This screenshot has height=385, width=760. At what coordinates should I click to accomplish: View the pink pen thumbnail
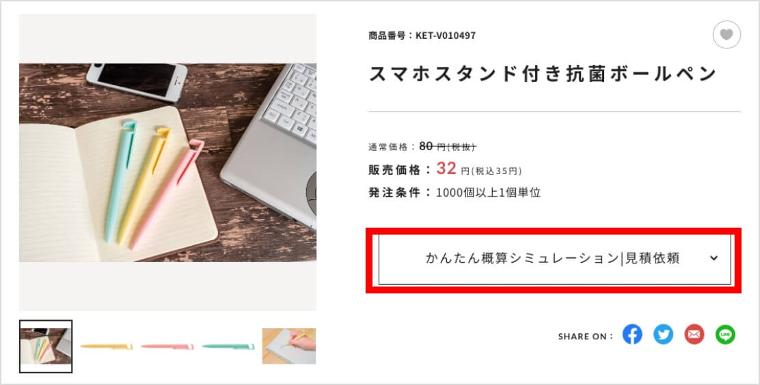[x=167, y=346]
